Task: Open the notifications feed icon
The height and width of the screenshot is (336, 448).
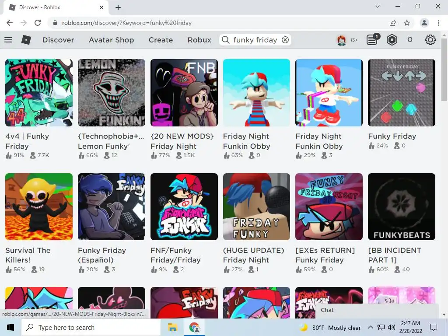Action: click(x=373, y=39)
